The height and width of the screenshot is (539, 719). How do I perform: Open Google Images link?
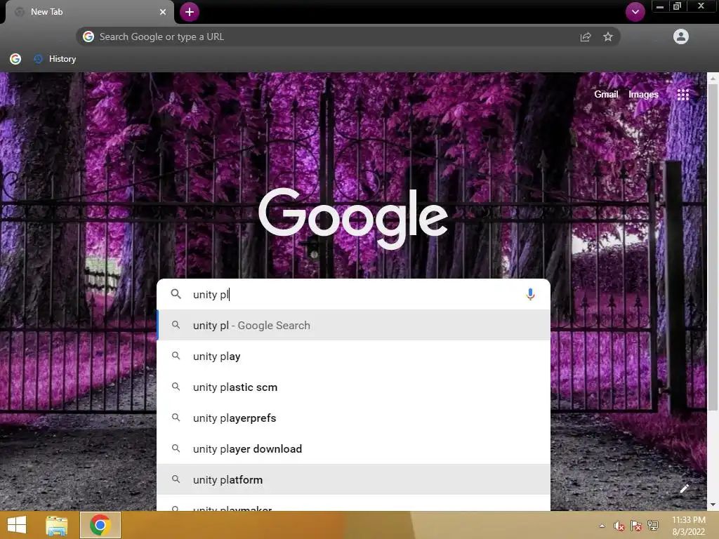[643, 94]
